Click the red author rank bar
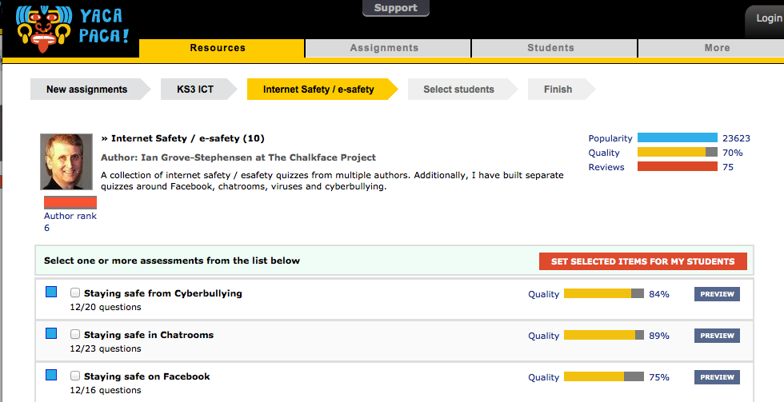Image resolution: width=784 pixels, height=402 pixels. [70, 203]
